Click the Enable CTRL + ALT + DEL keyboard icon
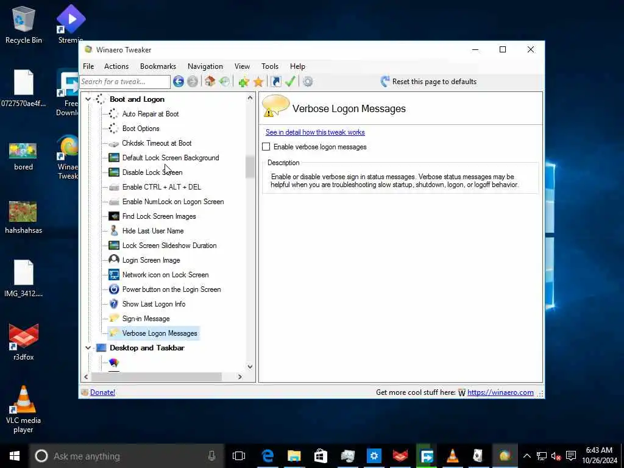The height and width of the screenshot is (468, 624). pos(113,187)
